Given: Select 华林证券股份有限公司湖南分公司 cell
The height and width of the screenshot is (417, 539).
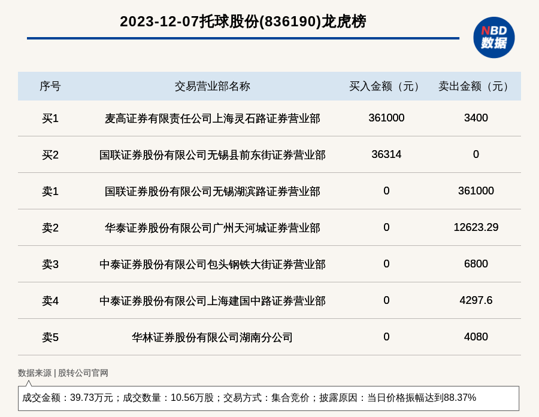Looking at the screenshot, I should click(213, 337).
